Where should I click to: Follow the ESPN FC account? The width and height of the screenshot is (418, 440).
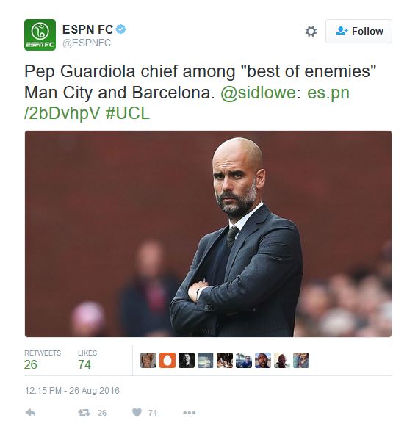tap(358, 31)
